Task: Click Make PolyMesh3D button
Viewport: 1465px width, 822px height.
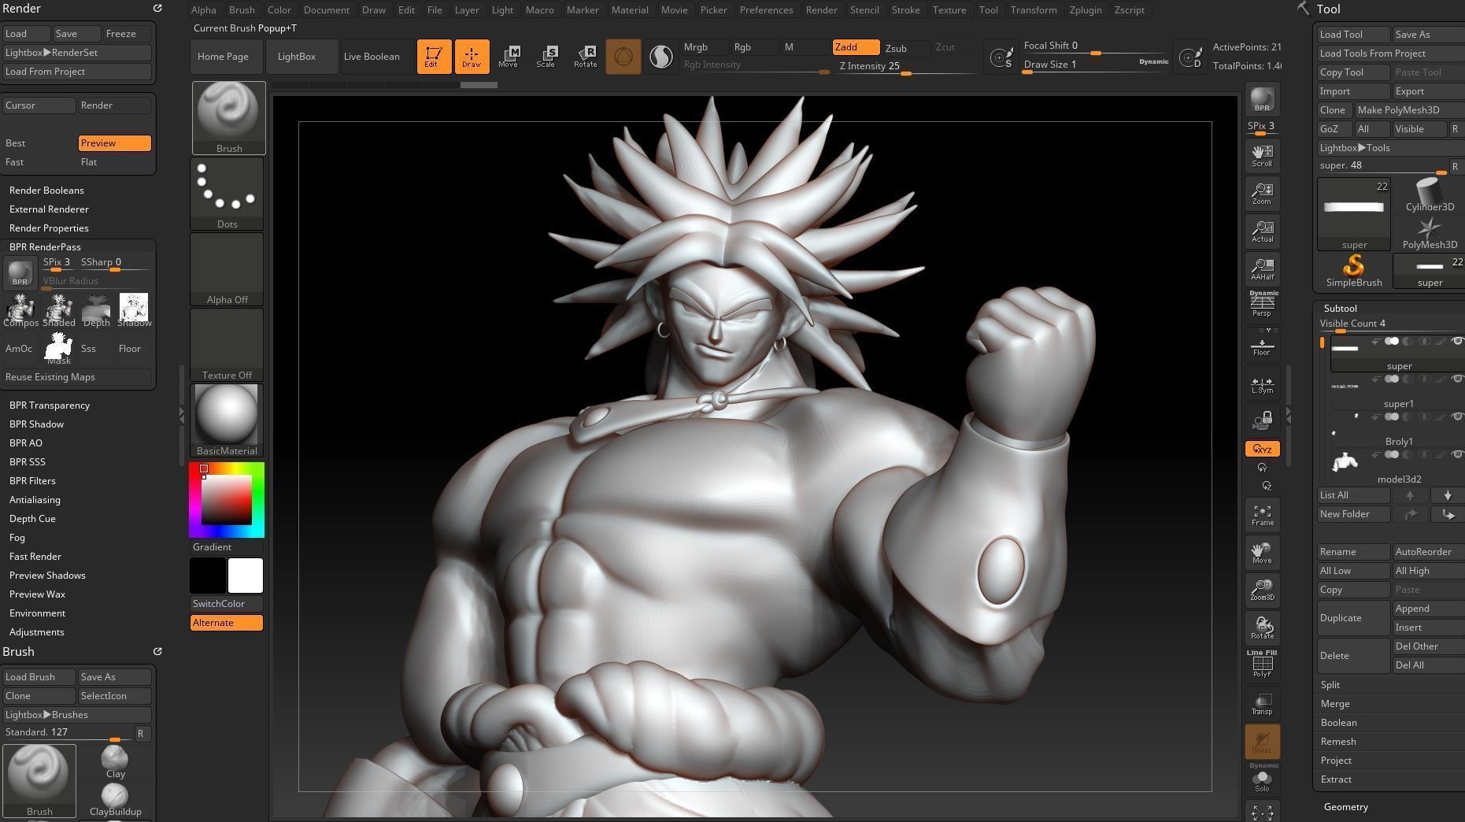Action: tap(1410, 110)
